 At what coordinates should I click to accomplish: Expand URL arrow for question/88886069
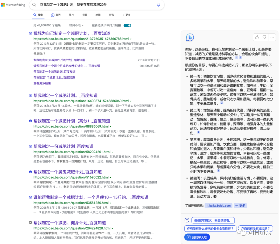click(110, 127)
